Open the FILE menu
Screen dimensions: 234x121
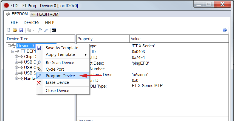(14, 23)
